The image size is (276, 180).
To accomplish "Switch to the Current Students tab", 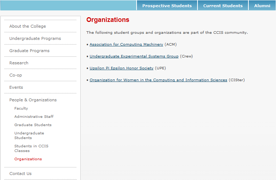I will 223,6.
